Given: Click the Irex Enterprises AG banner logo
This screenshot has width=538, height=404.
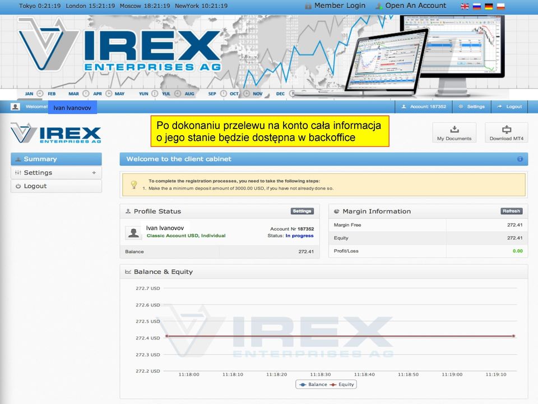Looking at the screenshot, I should coord(119,45).
